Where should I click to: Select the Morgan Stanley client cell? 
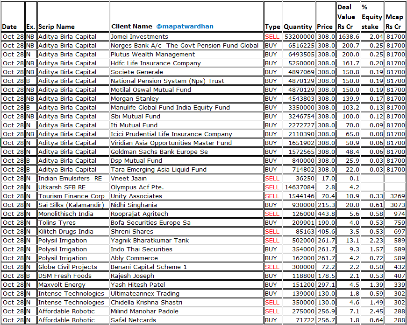[x=186, y=99]
